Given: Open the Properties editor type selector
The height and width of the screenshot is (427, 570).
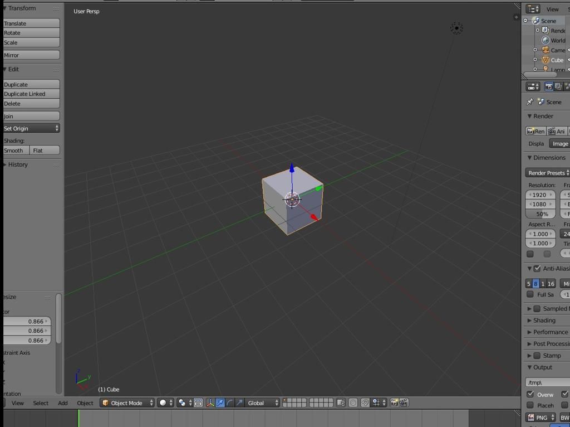Looking at the screenshot, I should (533, 86).
